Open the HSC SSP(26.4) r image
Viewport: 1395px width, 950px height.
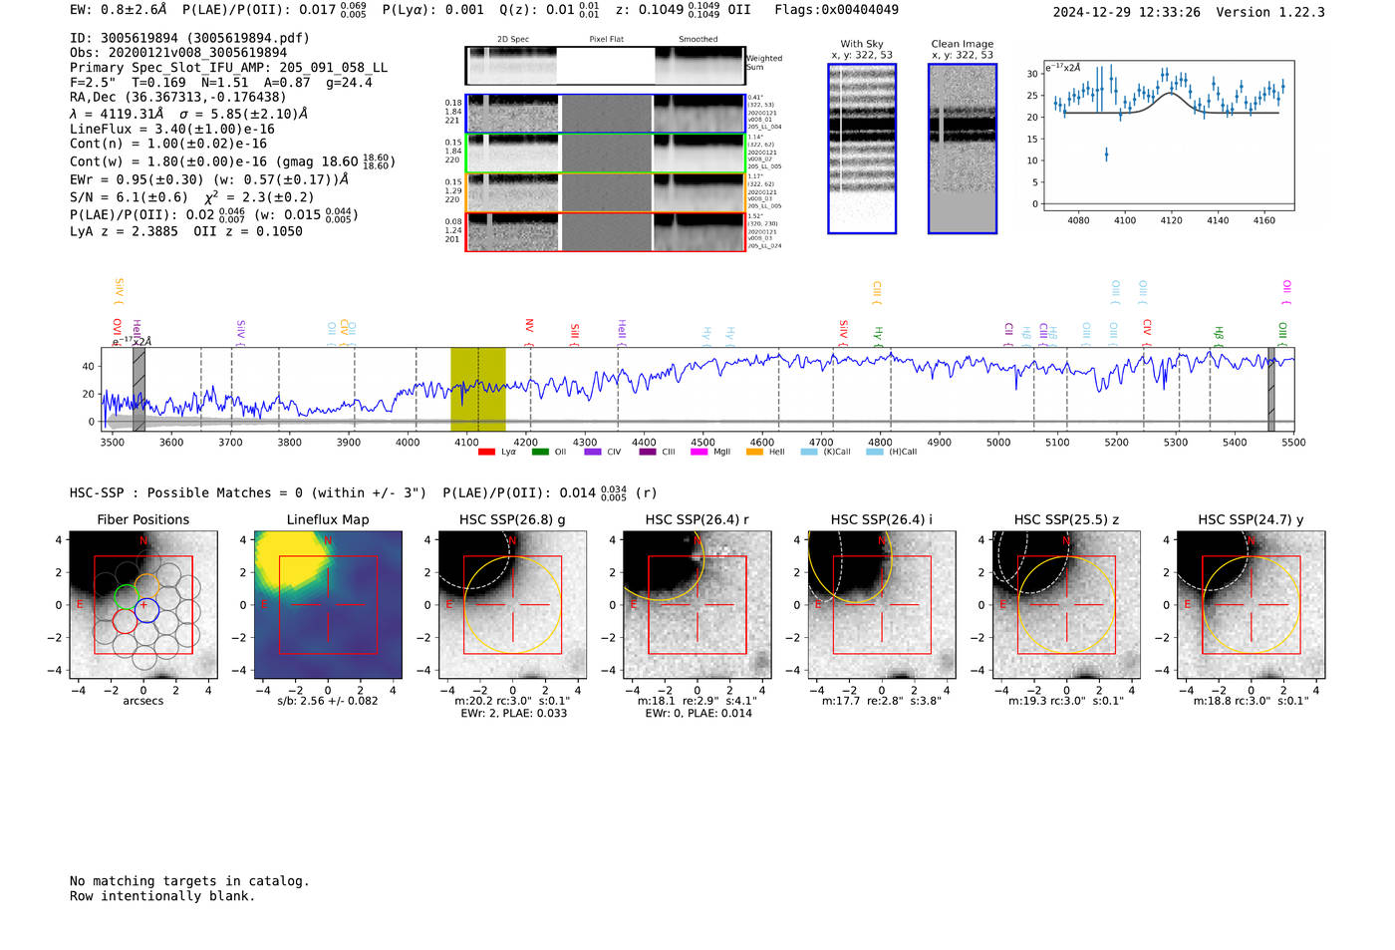click(x=697, y=605)
